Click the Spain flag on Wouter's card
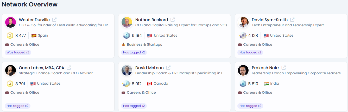The image size is (348, 112). coord(34,36)
